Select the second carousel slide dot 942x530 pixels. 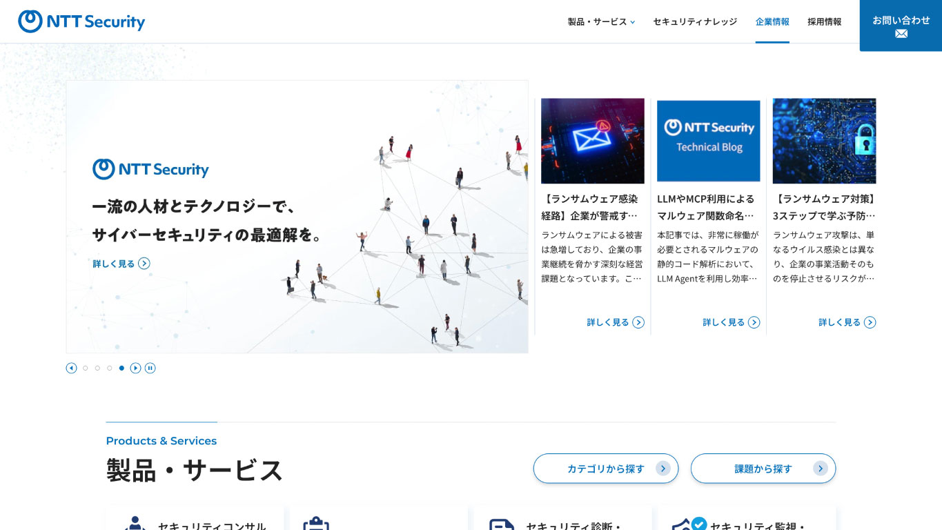pyautogui.click(x=97, y=368)
